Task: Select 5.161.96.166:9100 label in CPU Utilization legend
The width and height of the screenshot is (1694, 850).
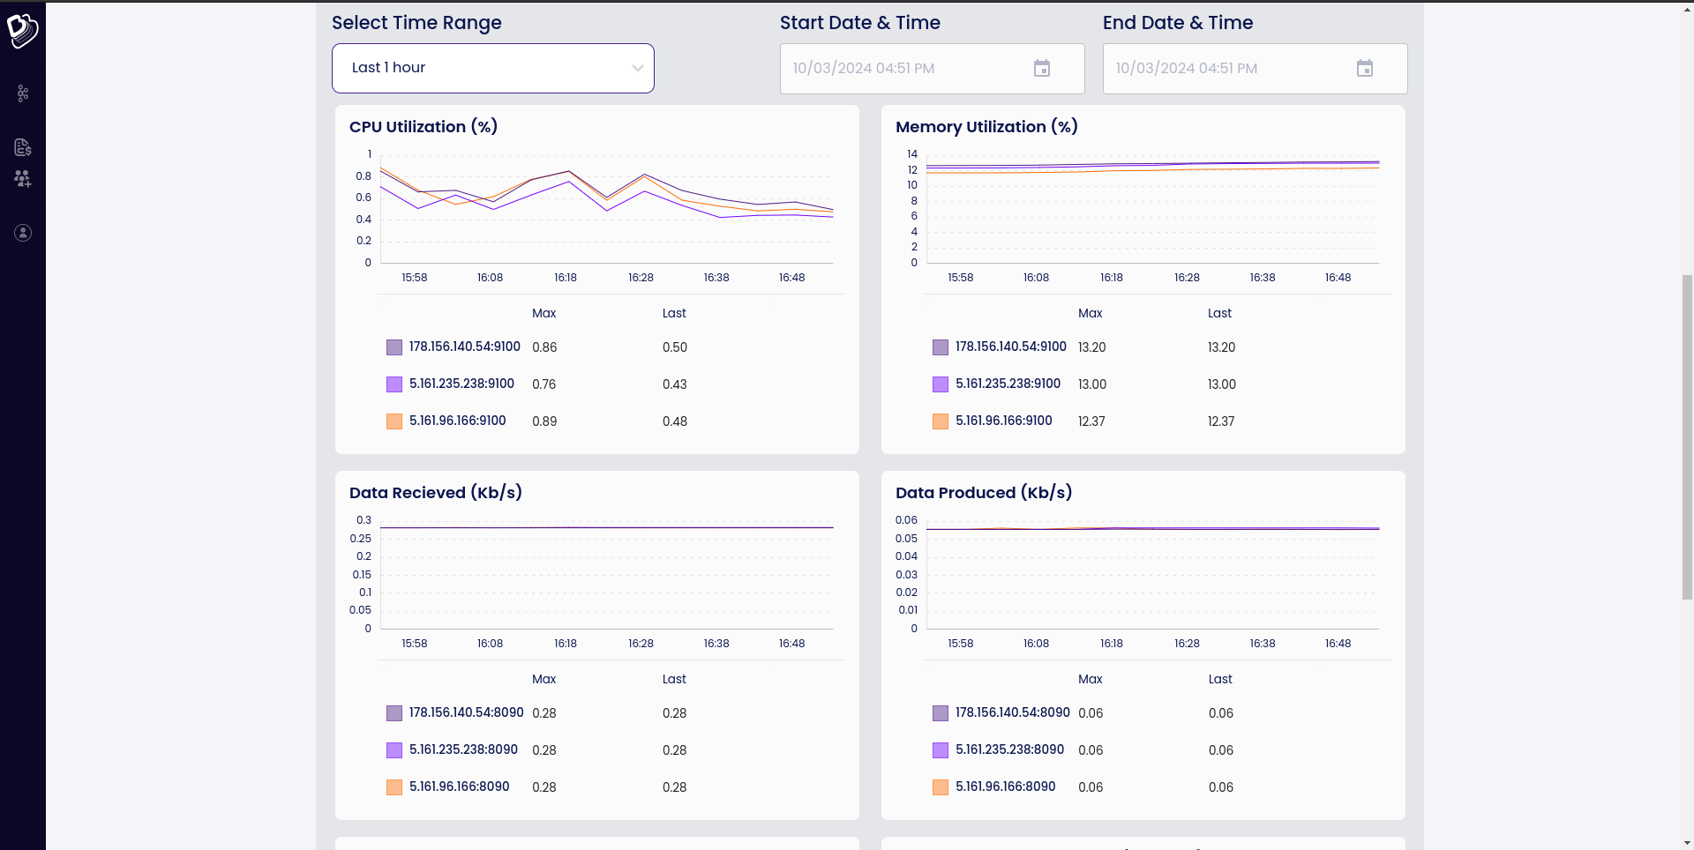Action: (458, 421)
